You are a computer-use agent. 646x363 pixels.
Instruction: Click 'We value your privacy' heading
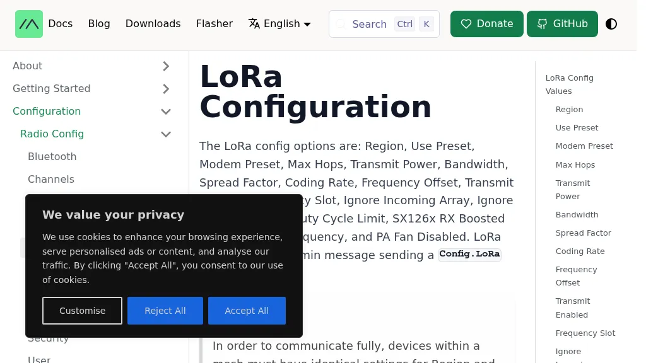113,215
